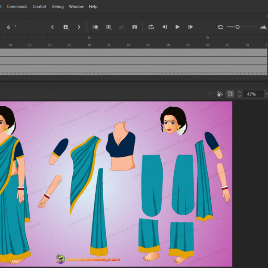The image size is (268, 268).
Task: Jump to frame 30 on ruler
Action: pyautogui.click(x=89, y=45)
